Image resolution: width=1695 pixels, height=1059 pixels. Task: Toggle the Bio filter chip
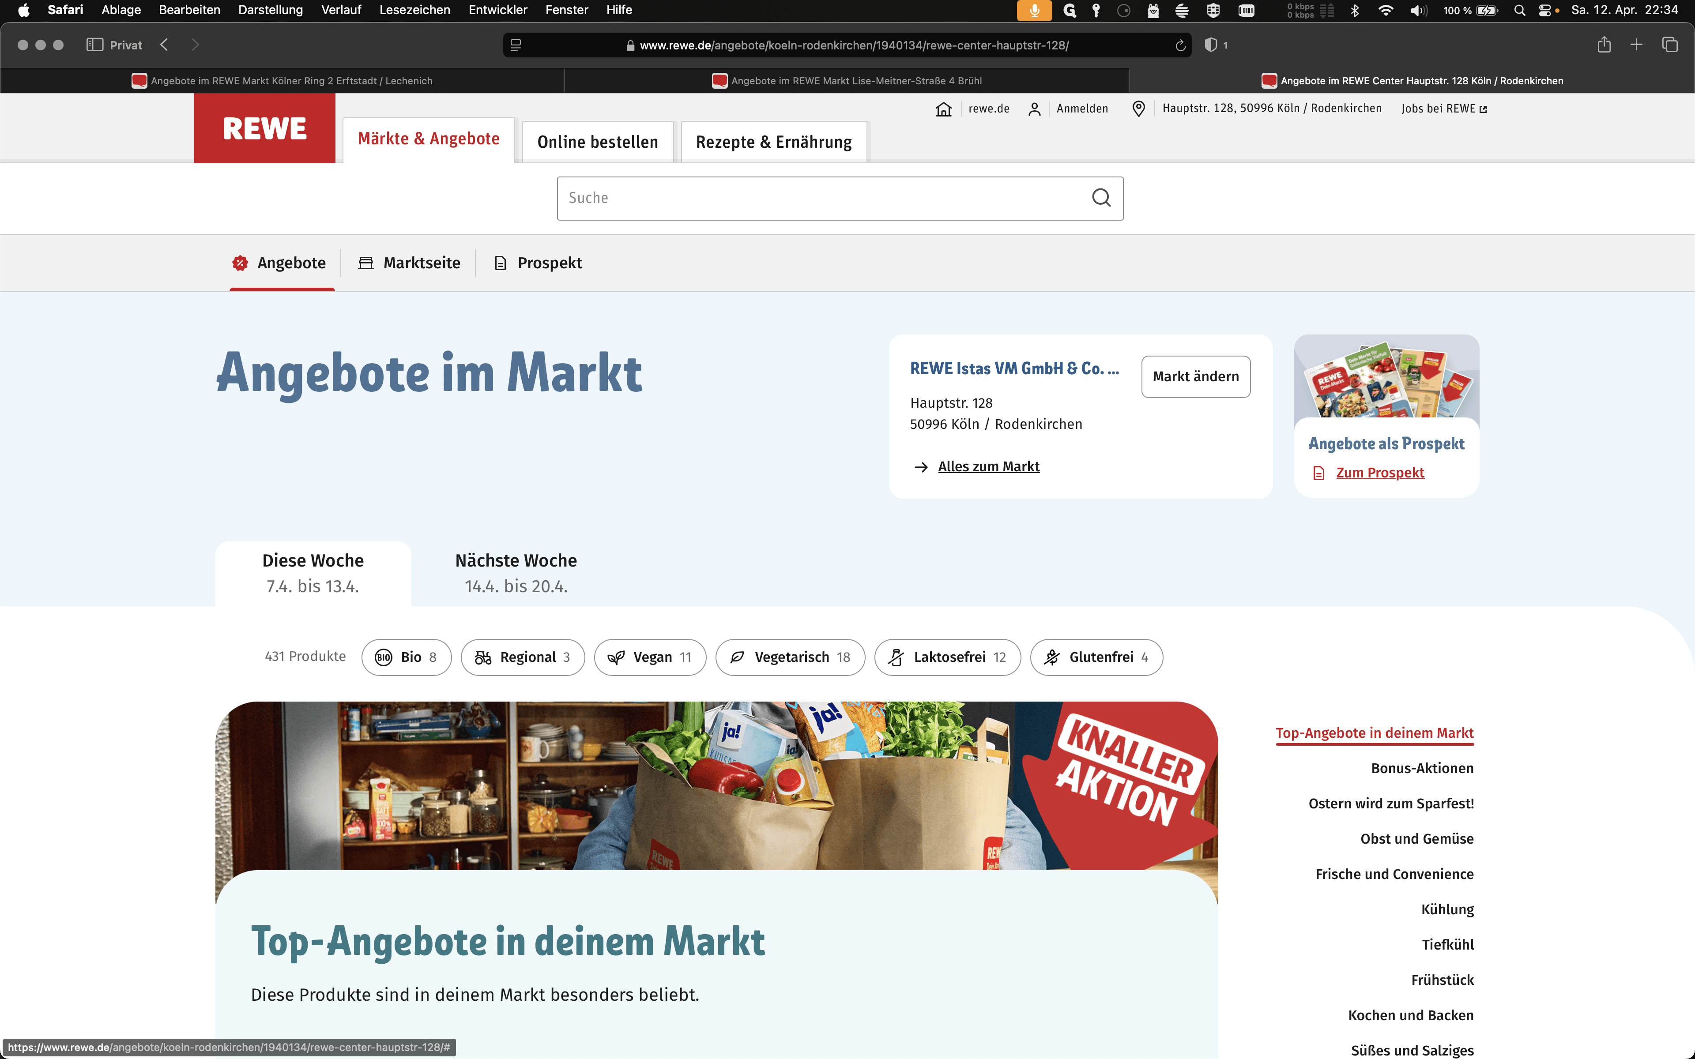406,657
